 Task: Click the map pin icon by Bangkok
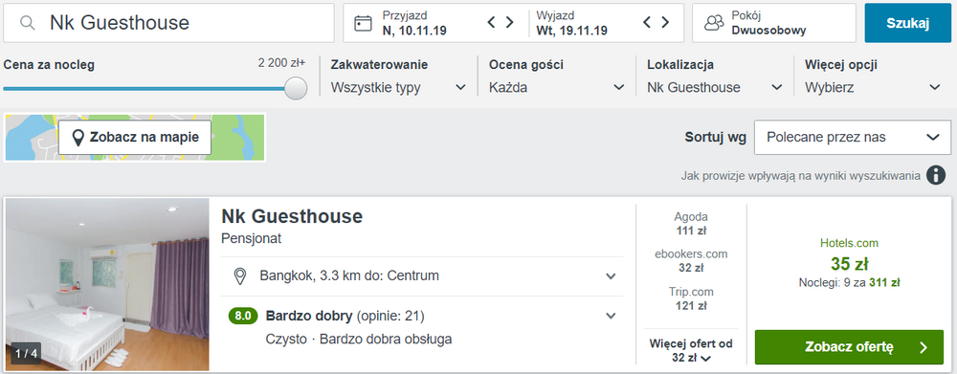tap(240, 275)
